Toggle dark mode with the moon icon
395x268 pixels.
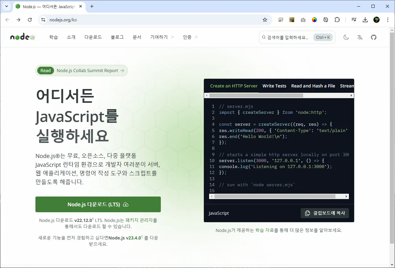(346, 37)
